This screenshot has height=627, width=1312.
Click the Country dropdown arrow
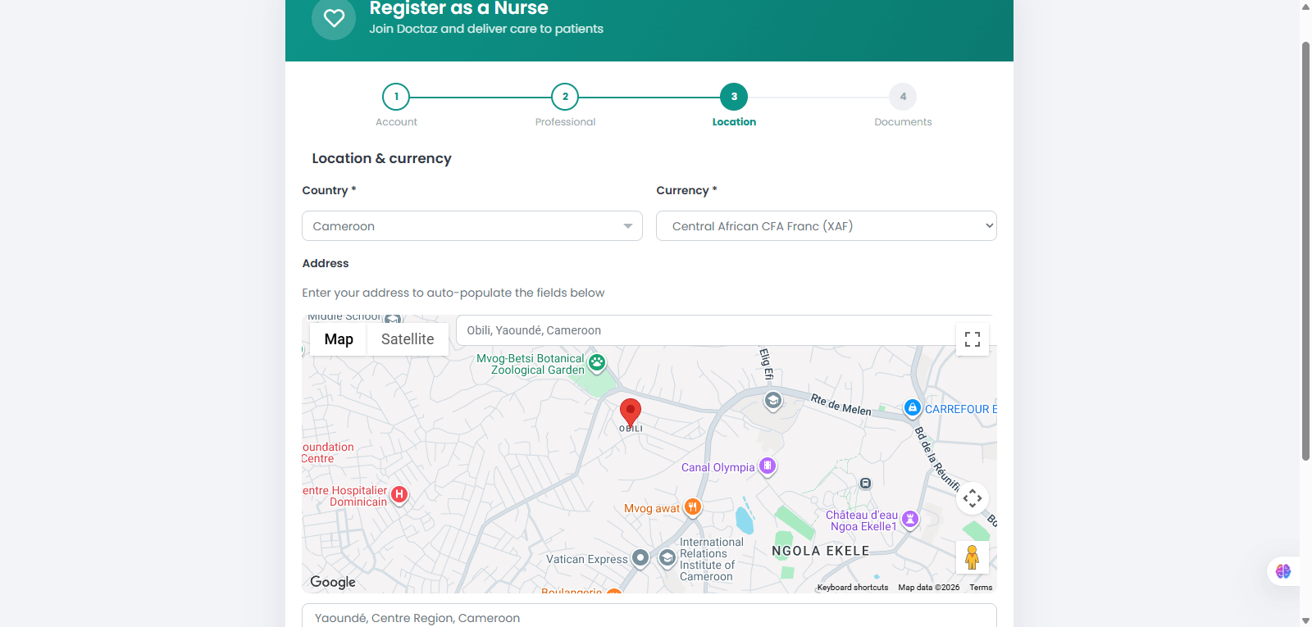point(628,226)
